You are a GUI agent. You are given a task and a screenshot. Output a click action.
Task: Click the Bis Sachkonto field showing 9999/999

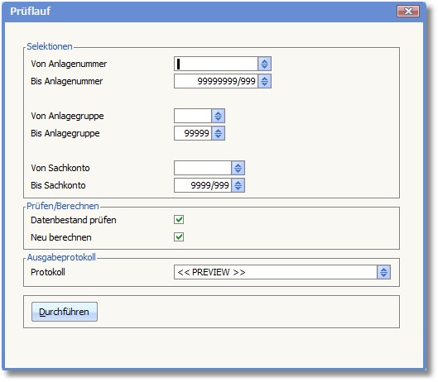coord(203,185)
